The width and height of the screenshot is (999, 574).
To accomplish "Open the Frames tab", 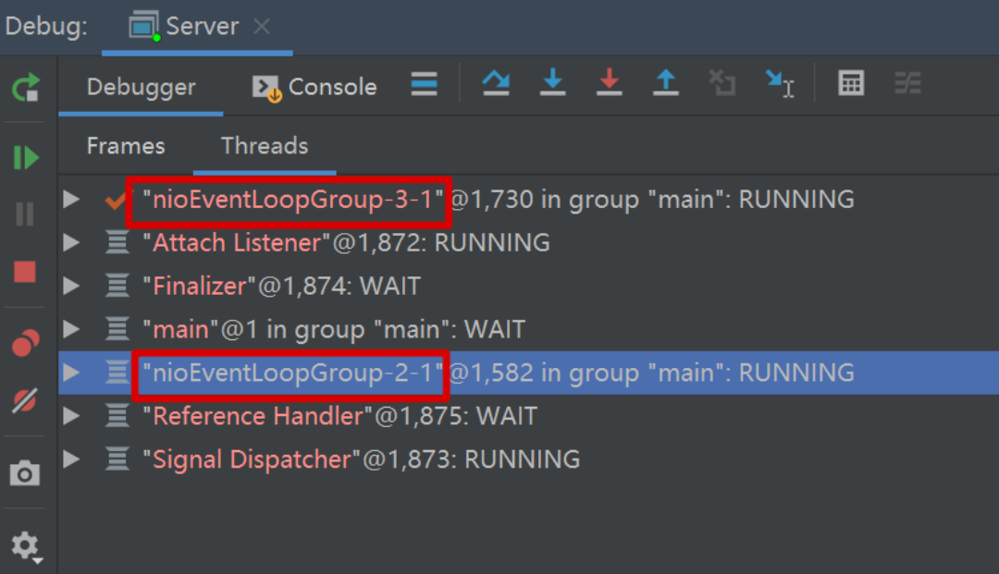I will [126, 146].
